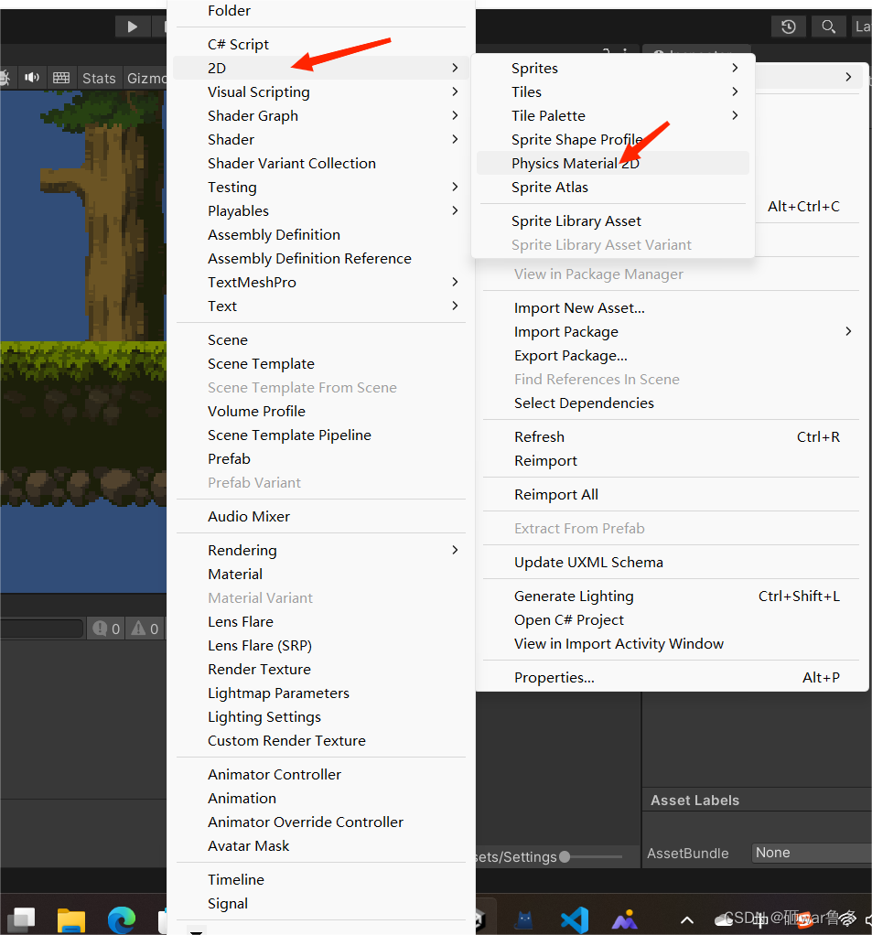Click the Play button in Unity toolbar
Viewport: 872px width, 935px height.
click(x=133, y=27)
